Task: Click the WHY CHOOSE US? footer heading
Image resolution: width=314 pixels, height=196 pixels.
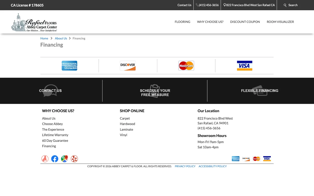Action: pos(58,111)
